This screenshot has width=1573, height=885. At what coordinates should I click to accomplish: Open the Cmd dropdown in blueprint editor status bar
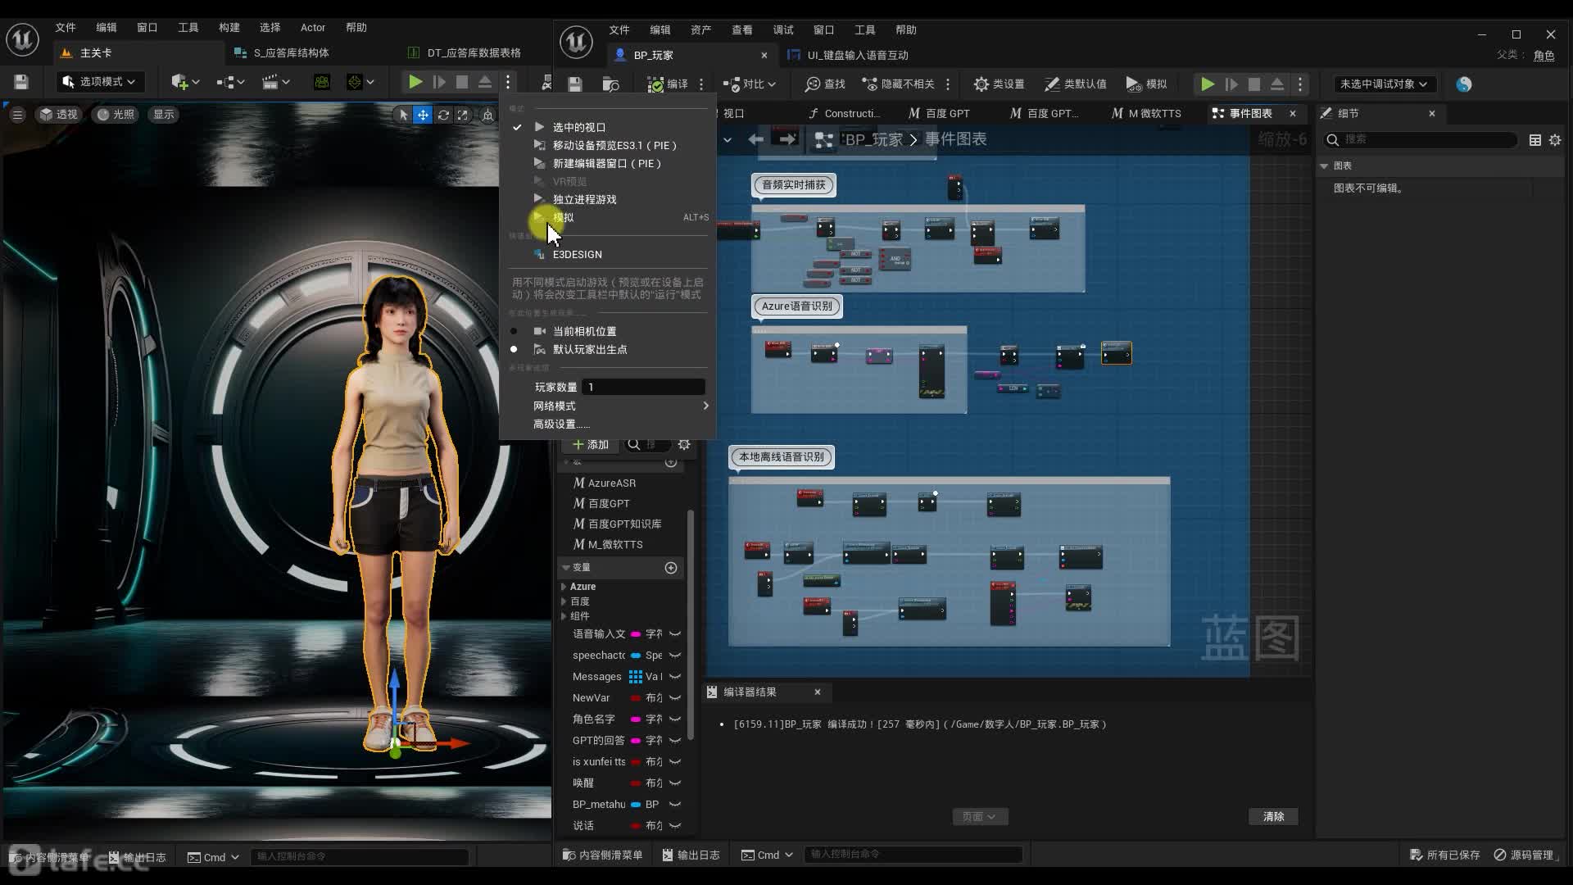767,855
